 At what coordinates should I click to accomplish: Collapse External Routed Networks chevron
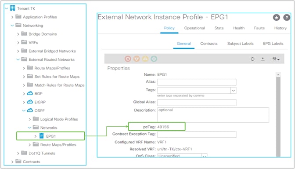[x=18, y=59]
